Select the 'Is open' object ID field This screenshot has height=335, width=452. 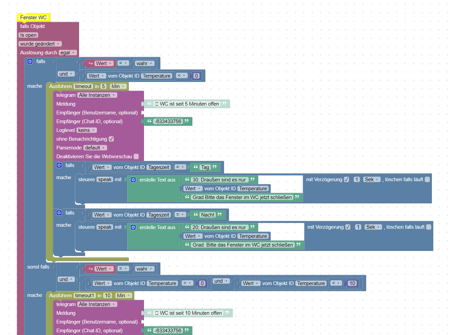(x=28, y=35)
